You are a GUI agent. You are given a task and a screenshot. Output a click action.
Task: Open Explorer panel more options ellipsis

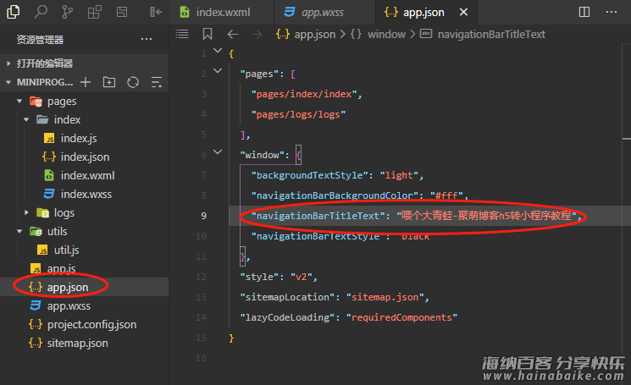pyautogui.click(x=147, y=40)
